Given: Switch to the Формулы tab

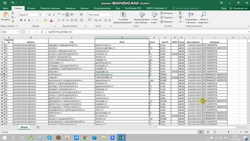Looking at the screenshot, I should coord(70,8).
